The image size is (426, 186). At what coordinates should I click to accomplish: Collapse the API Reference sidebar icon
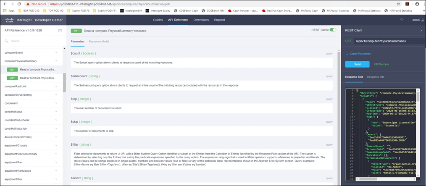click(x=60, y=30)
